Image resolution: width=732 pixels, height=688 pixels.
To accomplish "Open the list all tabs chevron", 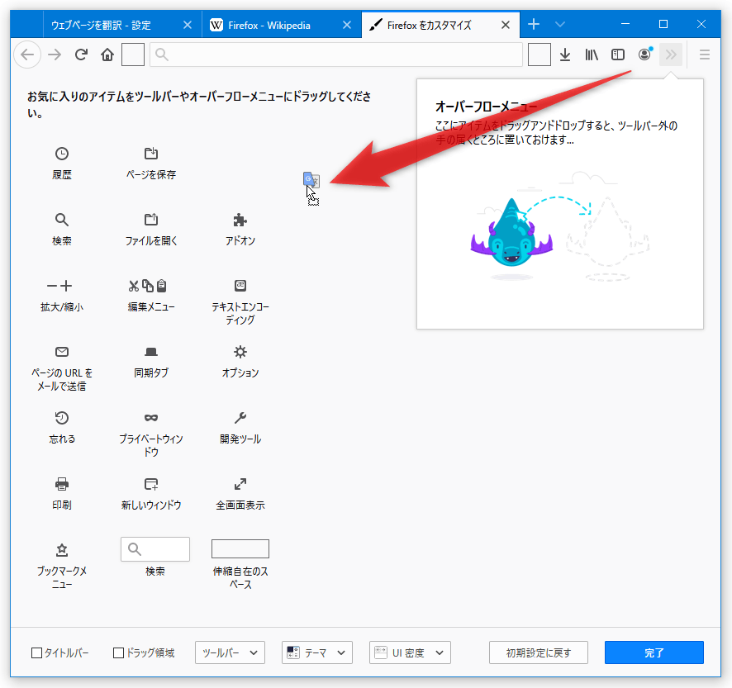I will tap(560, 24).
